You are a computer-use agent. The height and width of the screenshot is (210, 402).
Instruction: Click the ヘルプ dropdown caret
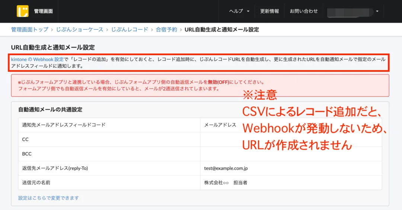click(248, 11)
